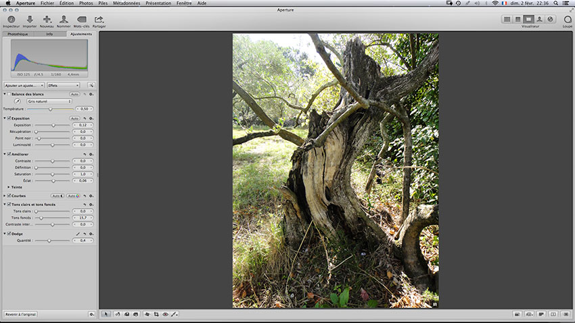The width and height of the screenshot is (575, 323).
Task: Click the Nommer faces icon
Action: [64, 21]
